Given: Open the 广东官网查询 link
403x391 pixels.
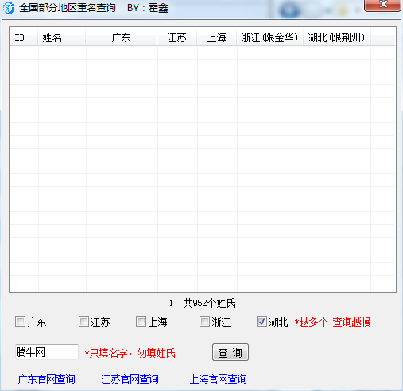Looking at the screenshot, I should tap(47, 379).
